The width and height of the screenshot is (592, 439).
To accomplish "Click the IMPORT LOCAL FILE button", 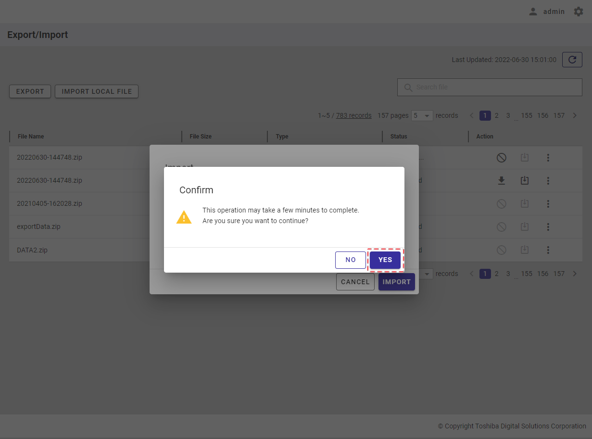I will coord(97,91).
